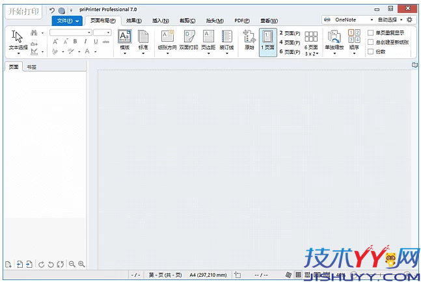Click the printer settings gear icon
421x282 pixels.
coord(410,19)
